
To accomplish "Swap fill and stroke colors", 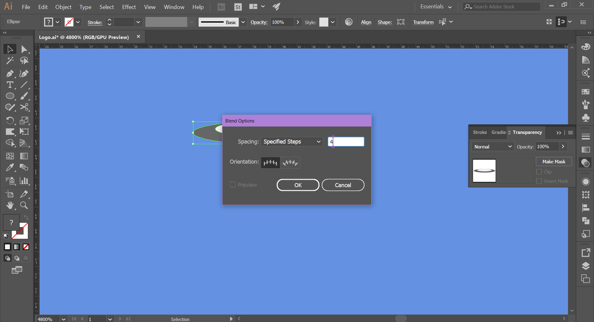I will [26, 217].
